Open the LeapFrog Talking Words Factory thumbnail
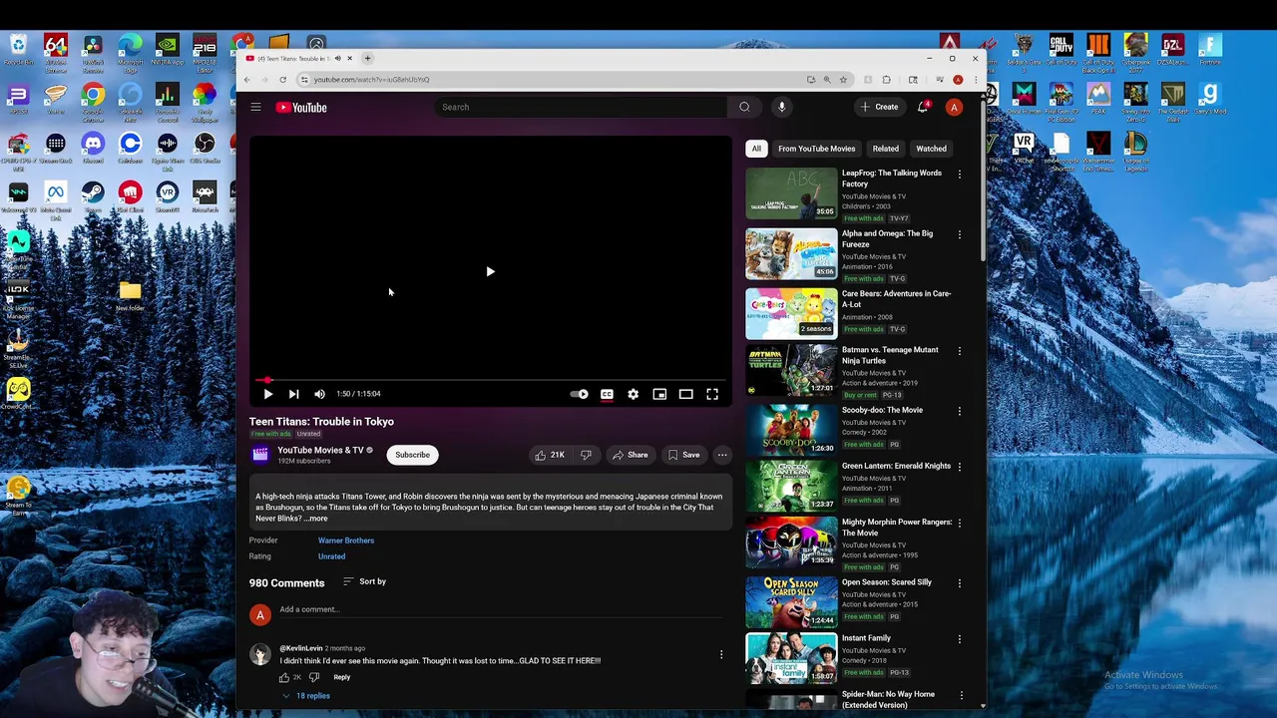This screenshot has width=1277, height=718. (791, 193)
